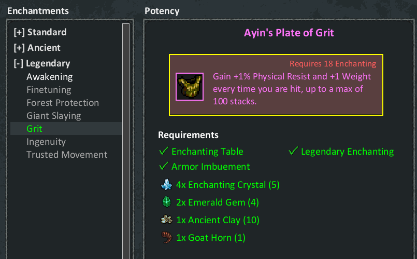Select the highlighted Grit enchantment
The width and height of the screenshot is (417, 259).
[35, 129]
